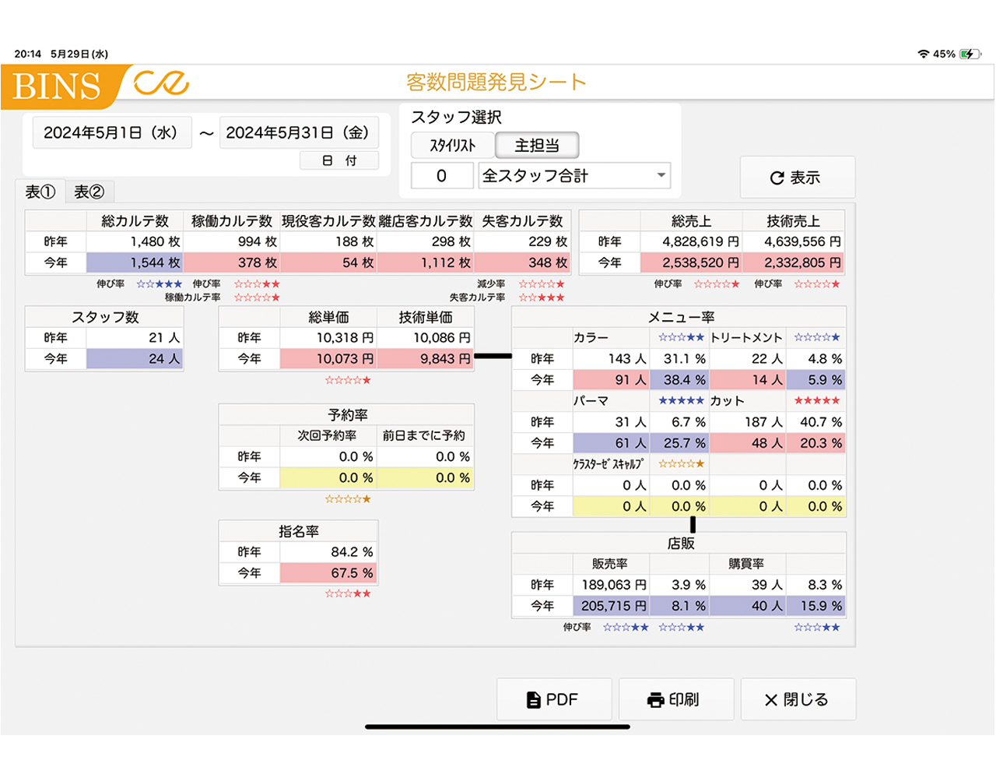Screen dimensions: 996x778
Task: Click the 総売上 value 2,538,520 円
Action: pos(691,263)
